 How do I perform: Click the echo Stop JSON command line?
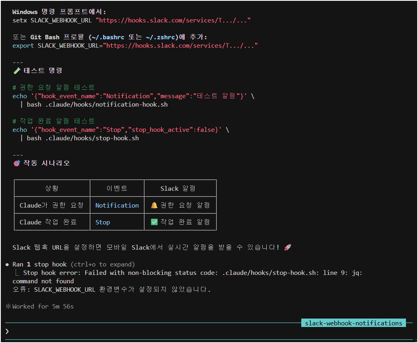pos(121,130)
